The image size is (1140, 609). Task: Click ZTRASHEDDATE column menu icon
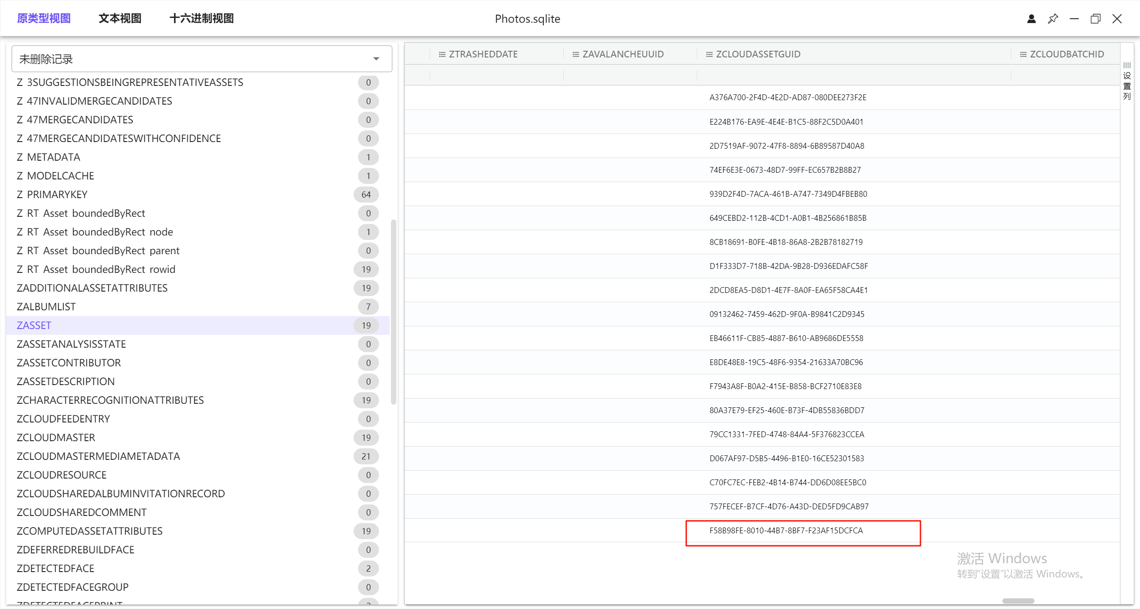pyautogui.click(x=442, y=54)
